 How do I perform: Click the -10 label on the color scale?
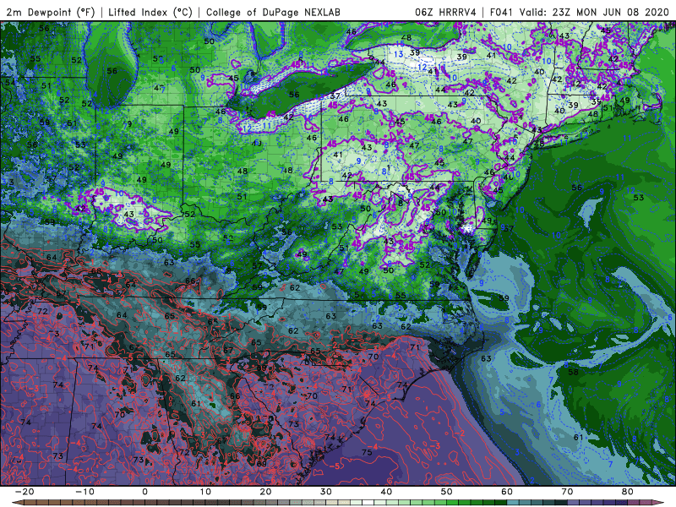(x=84, y=492)
